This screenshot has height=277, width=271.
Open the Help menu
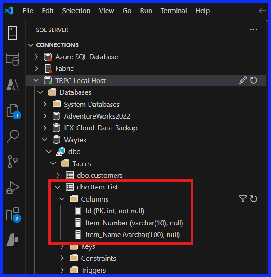click(x=203, y=11)
